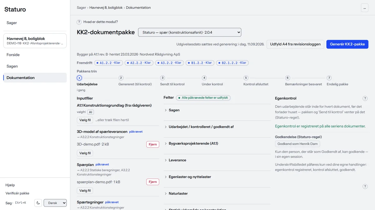Open the Havnevej 8, boligblok case card

(35, 41)
